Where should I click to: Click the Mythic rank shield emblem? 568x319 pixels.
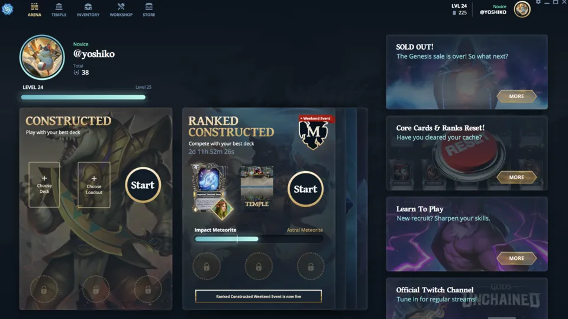click(x=314, y=134)
